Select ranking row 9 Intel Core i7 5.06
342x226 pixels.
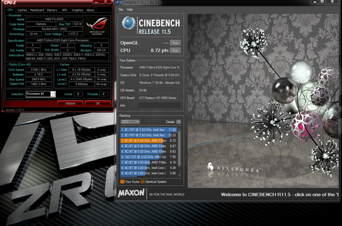[149, 174]
